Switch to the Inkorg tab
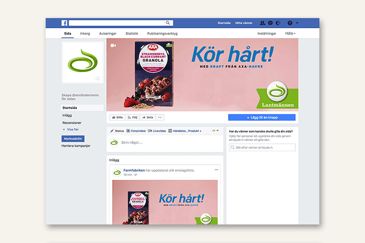This screenshot has height=243, width=365. tap(85, 34)
